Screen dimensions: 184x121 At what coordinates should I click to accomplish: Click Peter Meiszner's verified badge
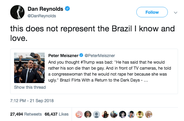coord(81,55)
